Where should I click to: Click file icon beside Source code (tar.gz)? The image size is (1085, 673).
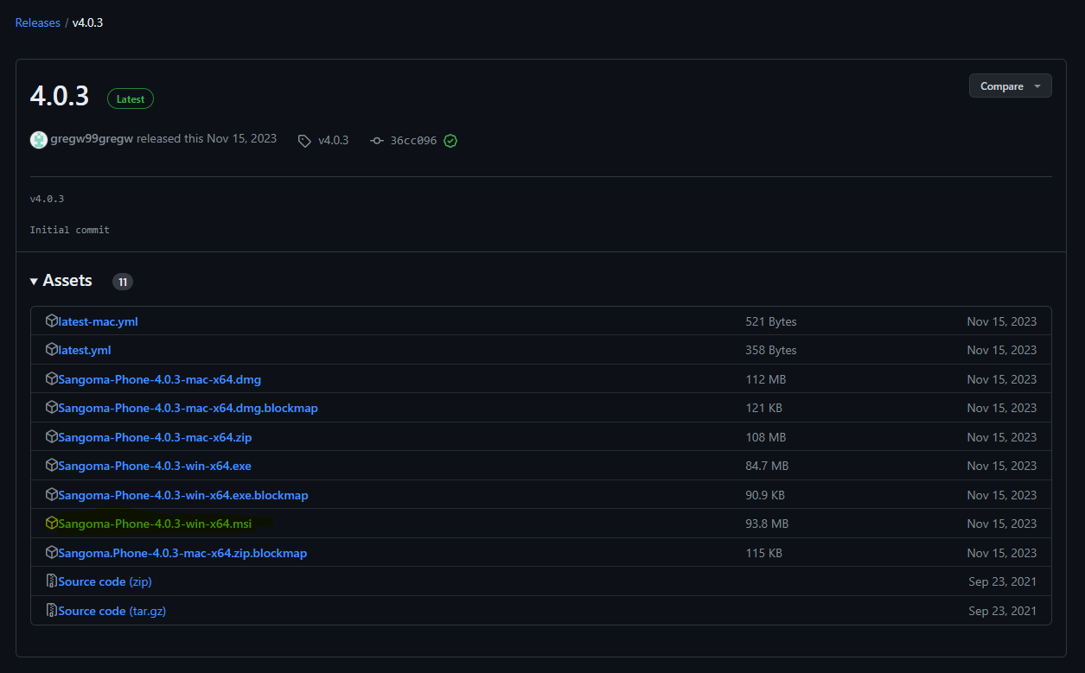[51, 611]
